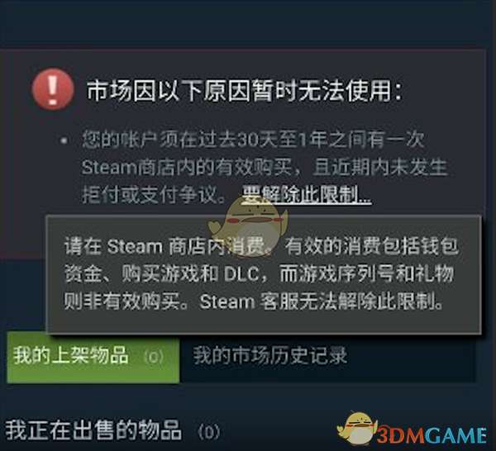
Task: Click the tooltip text Steam 客服无法解除此限制
Action: [321, 301]
